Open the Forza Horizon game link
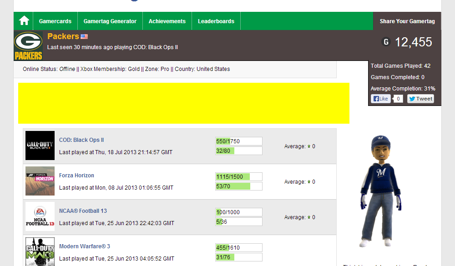The width and height of the screenshot is (455, 266). tap(76, 176)
